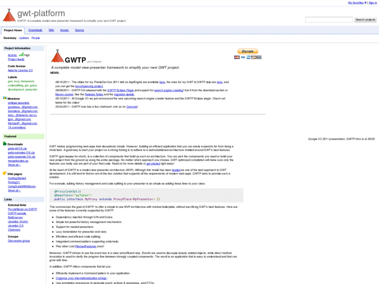This screenshot has width=379, height=284.
Task: Open the Maven central link
Action: click(x=64, y=94)
